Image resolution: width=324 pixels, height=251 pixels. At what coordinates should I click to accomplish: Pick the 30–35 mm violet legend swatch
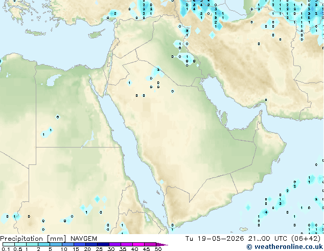[x=114, y=244]
